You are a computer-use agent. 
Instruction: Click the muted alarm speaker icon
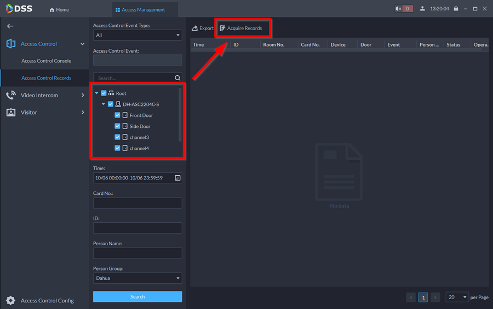(398, 9)
